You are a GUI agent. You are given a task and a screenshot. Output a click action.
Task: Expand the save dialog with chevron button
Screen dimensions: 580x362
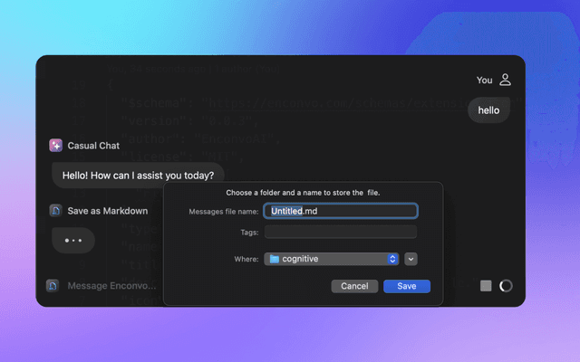coord(411,259)
